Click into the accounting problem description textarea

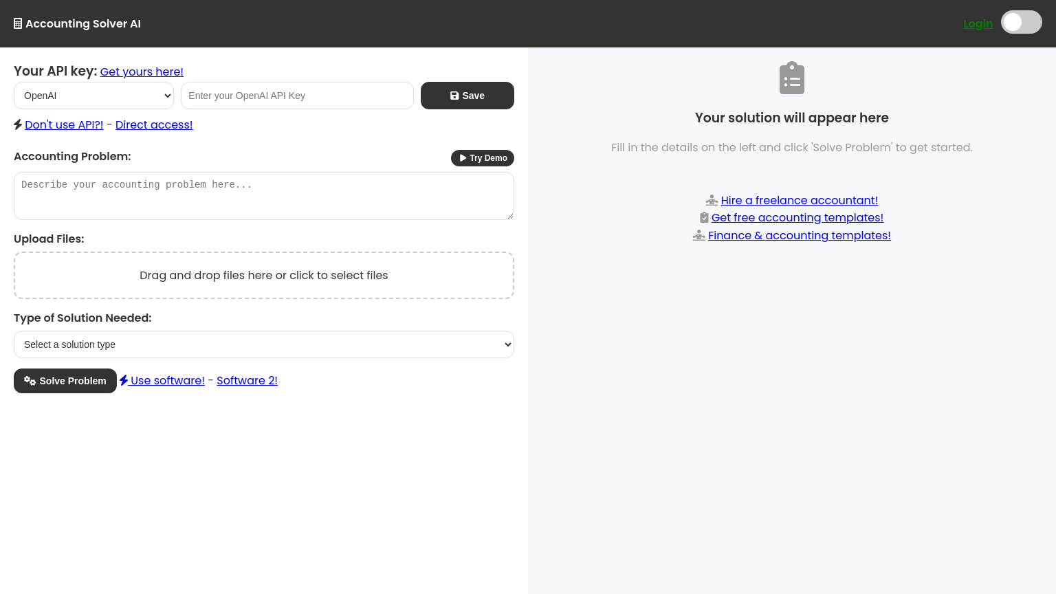(264, 196)
